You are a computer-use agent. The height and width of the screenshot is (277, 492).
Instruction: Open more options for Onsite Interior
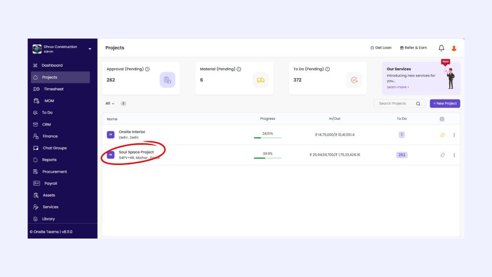[x=454, y=135]
